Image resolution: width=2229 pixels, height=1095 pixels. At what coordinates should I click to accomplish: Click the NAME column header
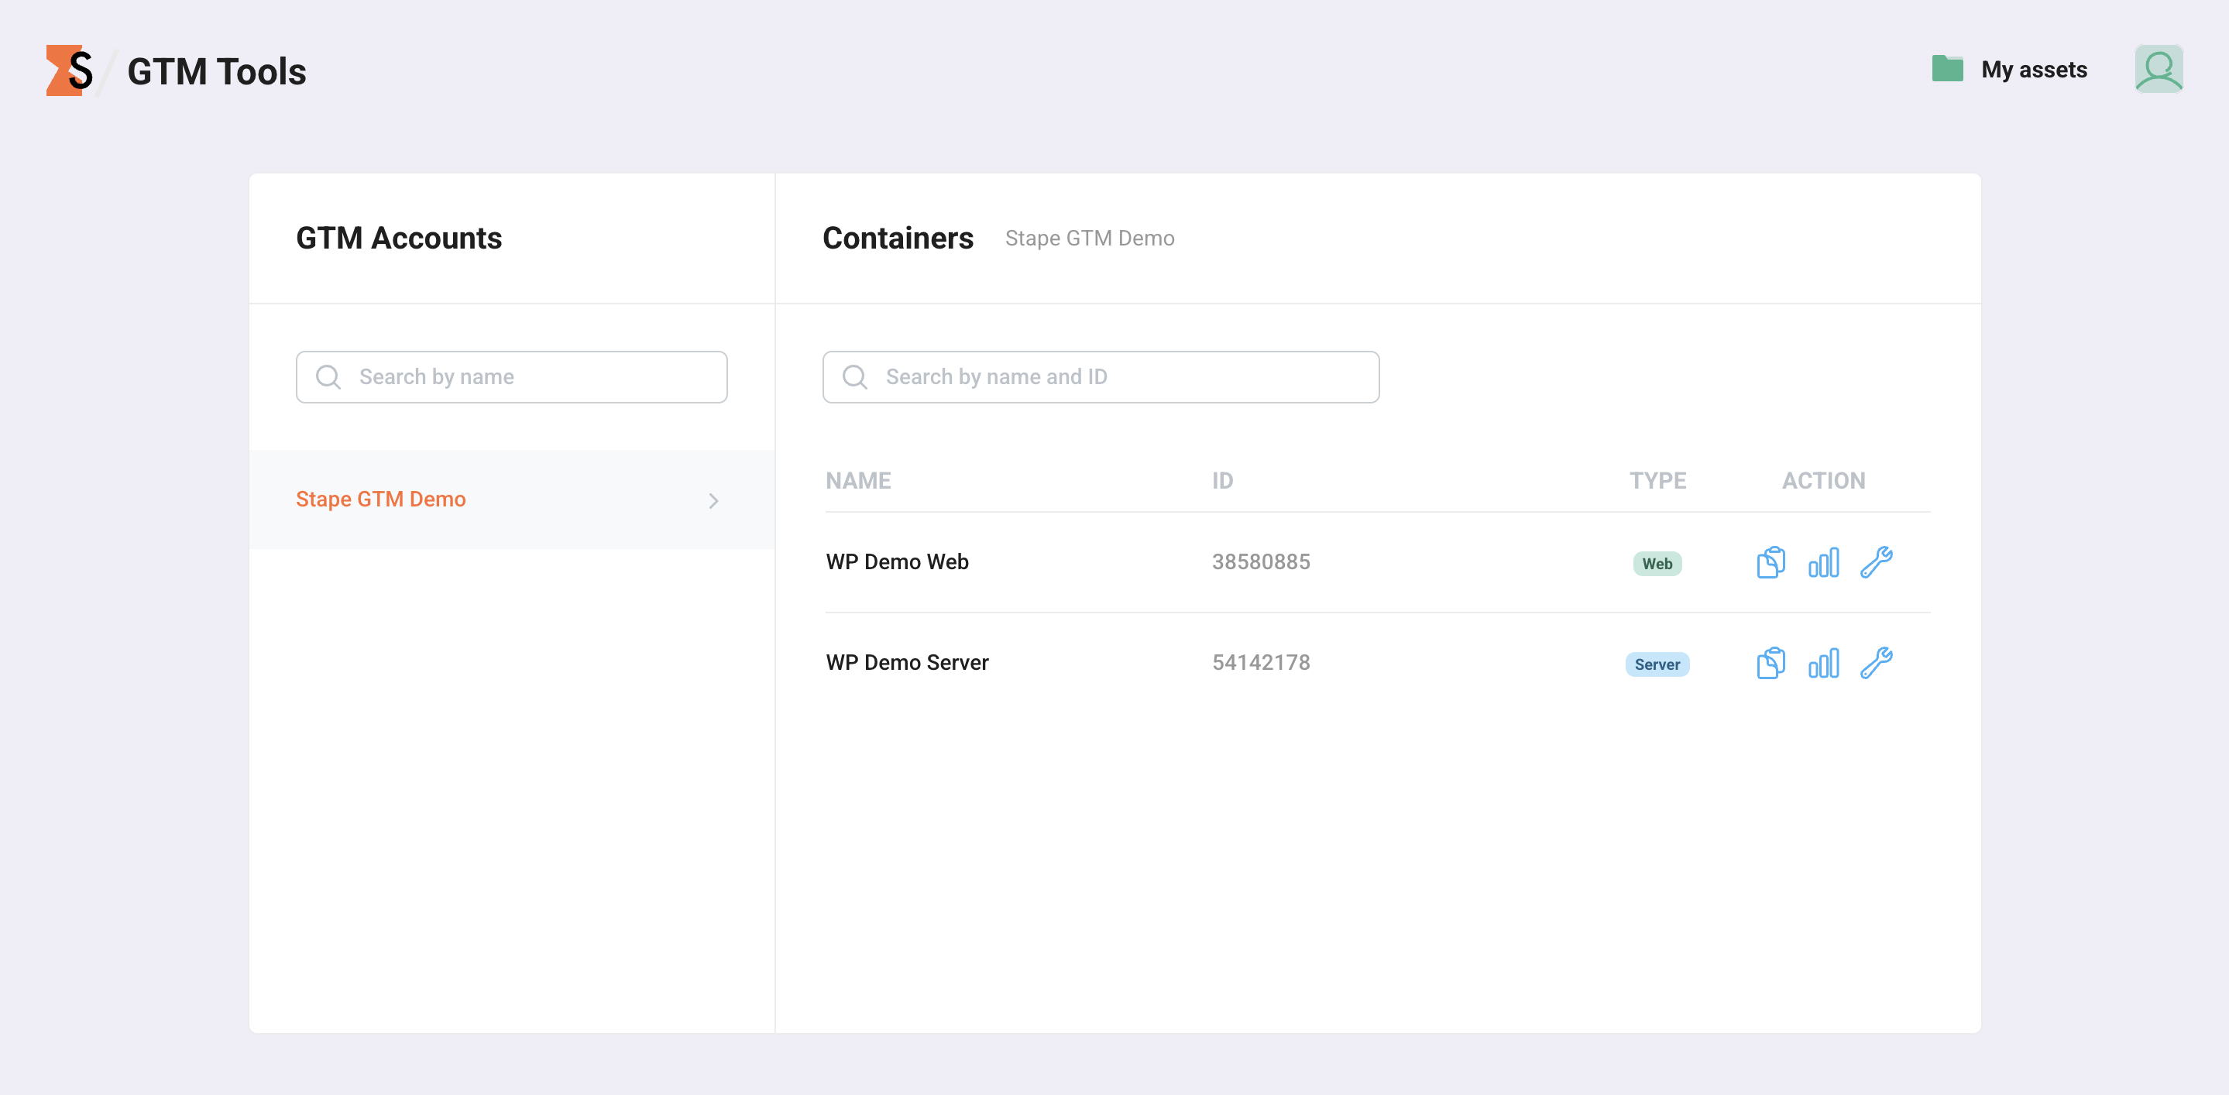click(857, 481)
